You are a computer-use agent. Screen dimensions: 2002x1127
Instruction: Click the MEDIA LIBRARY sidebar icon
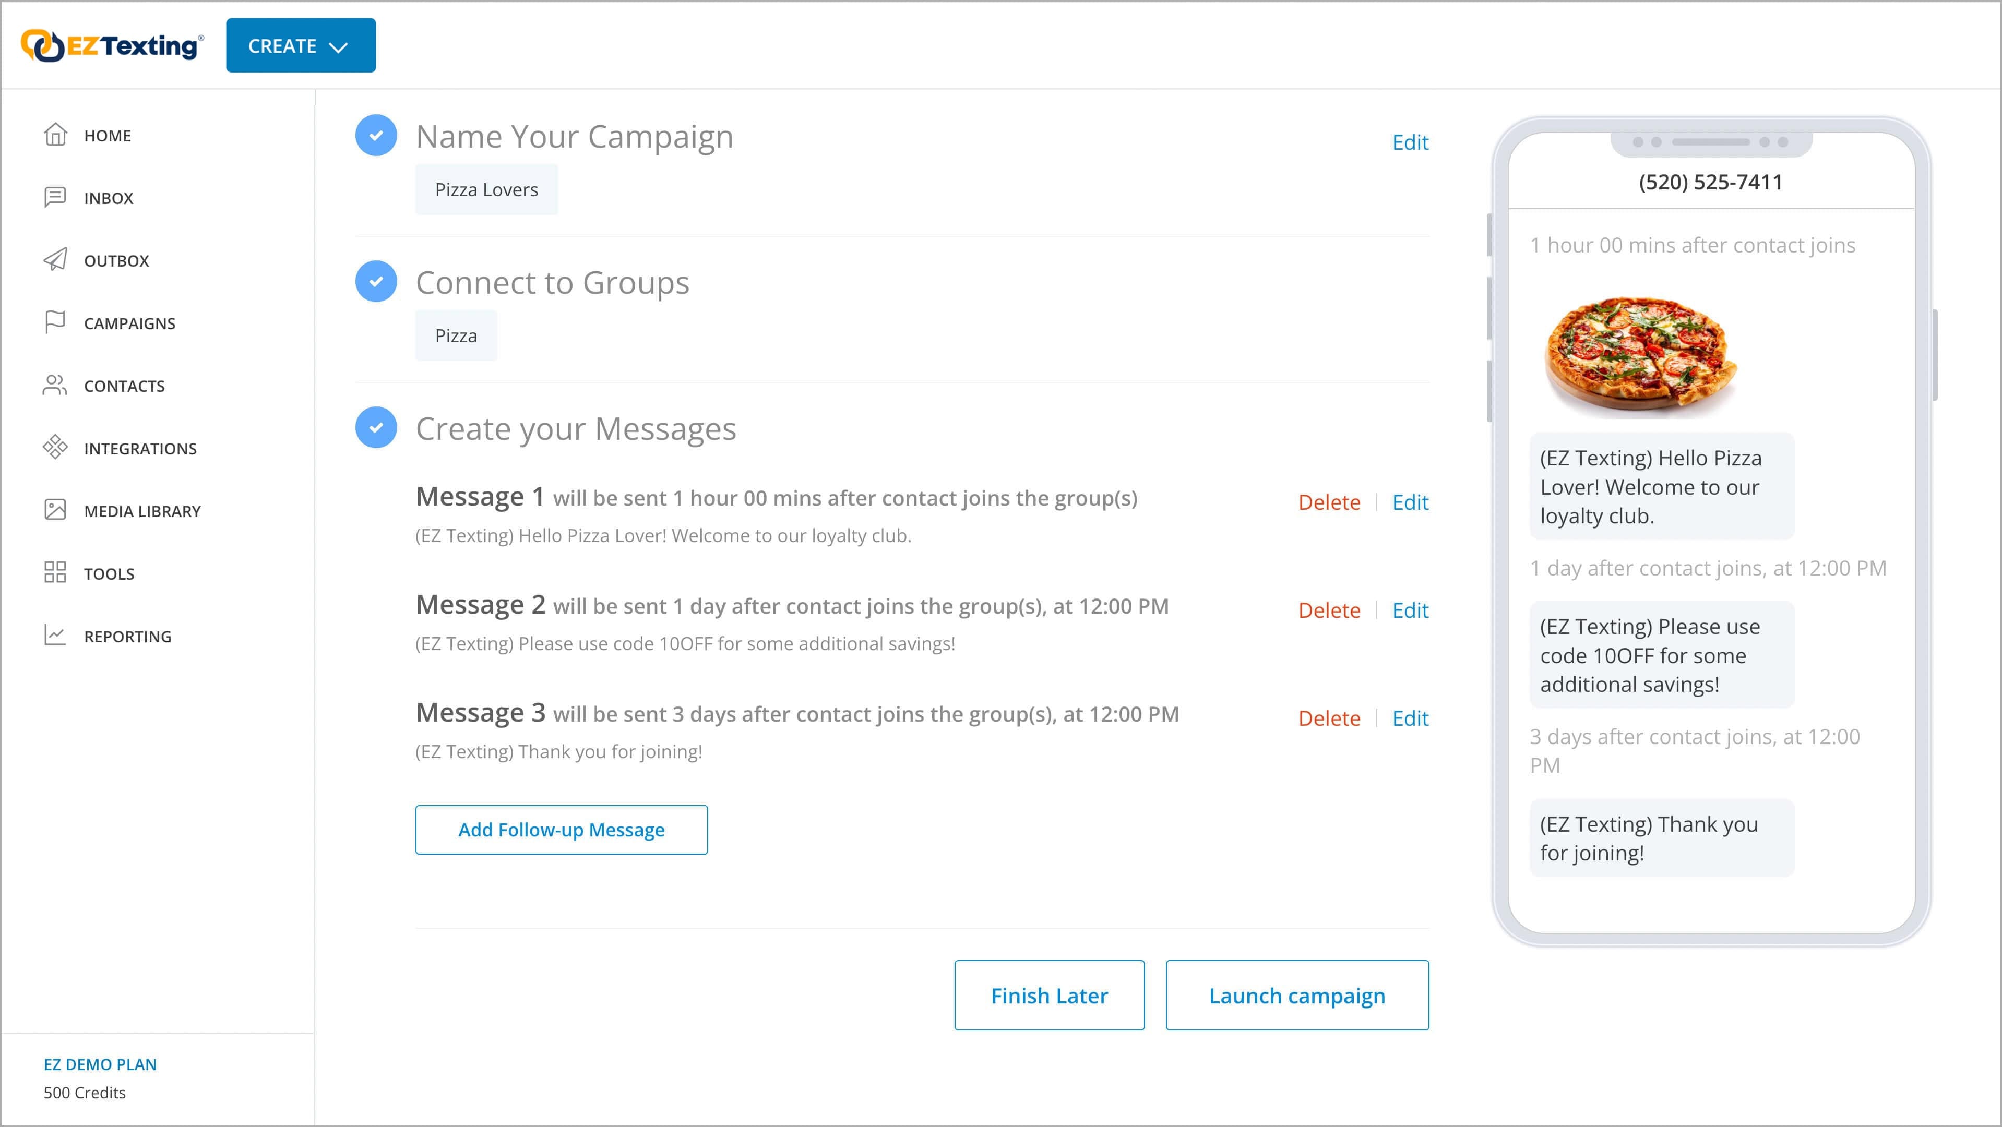point(55,510)
